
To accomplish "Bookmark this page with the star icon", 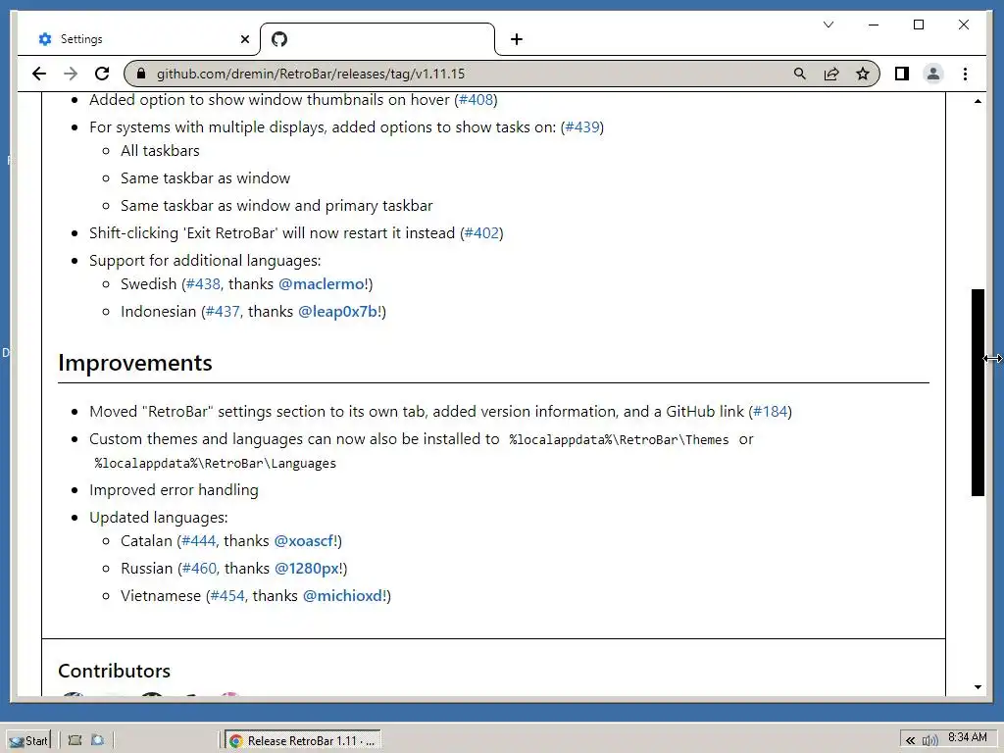I will tap(863, 74).
